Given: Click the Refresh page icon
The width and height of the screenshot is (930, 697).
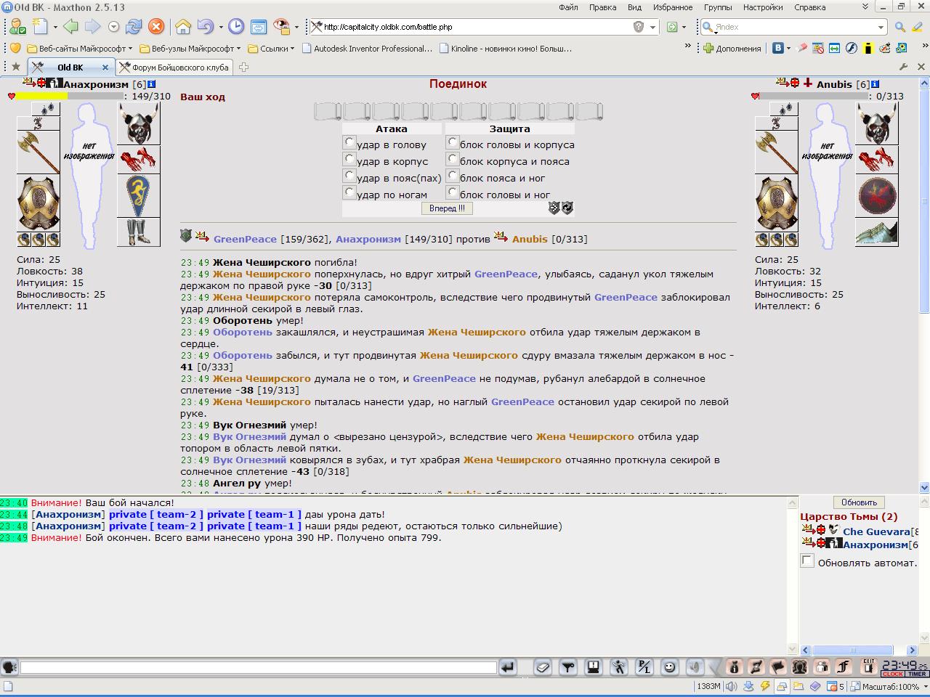Looking at the screenshot, I should pyautogui.click(x=134, y=27).
